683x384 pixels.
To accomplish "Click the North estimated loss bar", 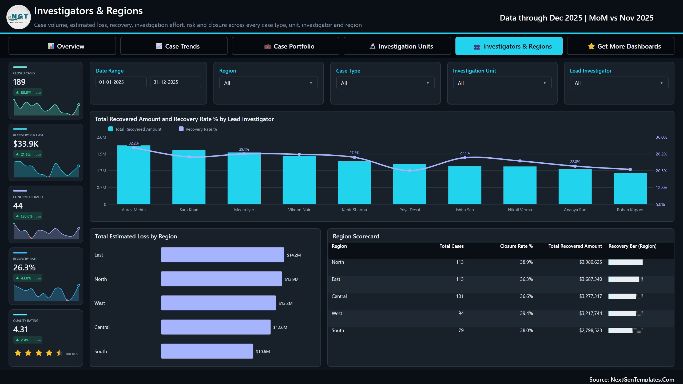I will pyautogui.click(x=221, y=279).
